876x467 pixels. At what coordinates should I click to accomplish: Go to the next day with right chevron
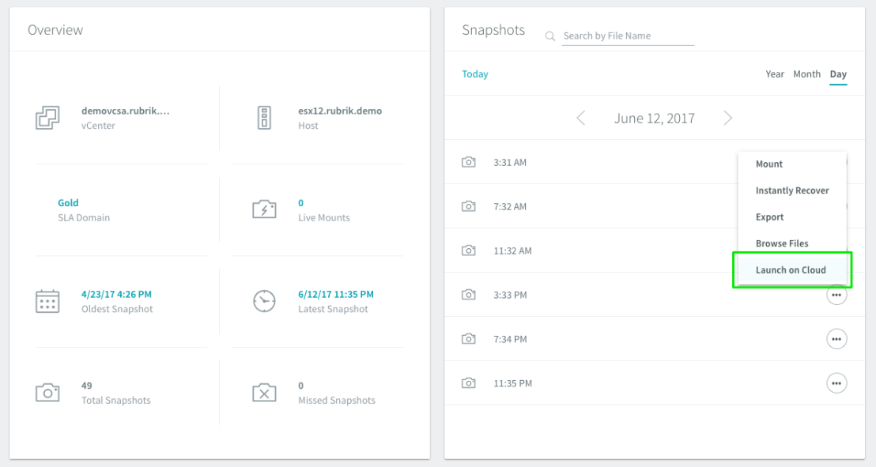point(727,118)
